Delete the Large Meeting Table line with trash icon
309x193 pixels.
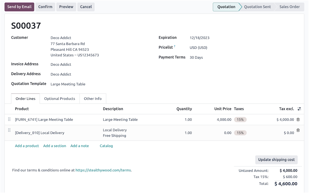coord(298,119)
